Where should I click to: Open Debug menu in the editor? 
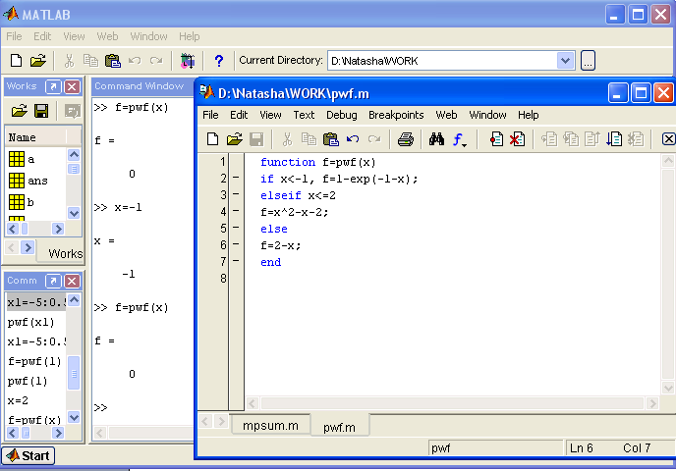pos(342,115)
